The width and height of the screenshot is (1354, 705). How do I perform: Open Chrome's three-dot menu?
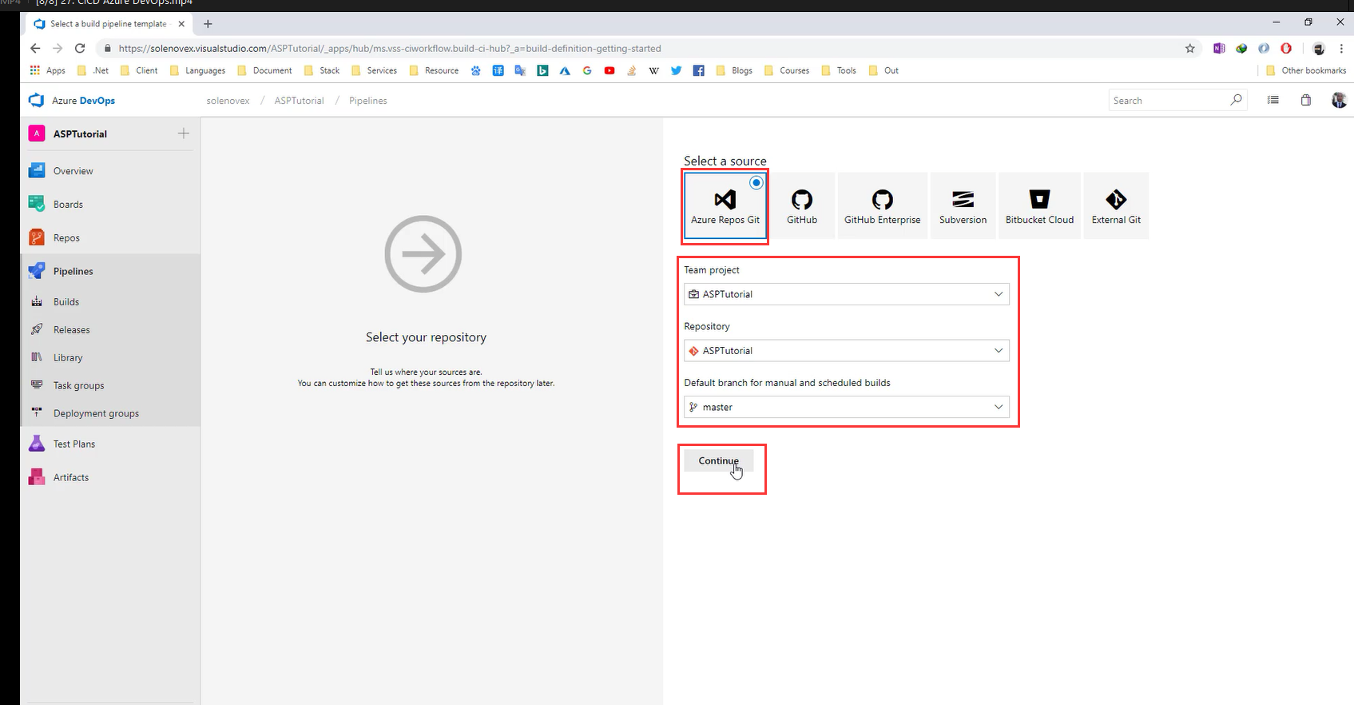pyautogui.click(x=1341, y=49)
